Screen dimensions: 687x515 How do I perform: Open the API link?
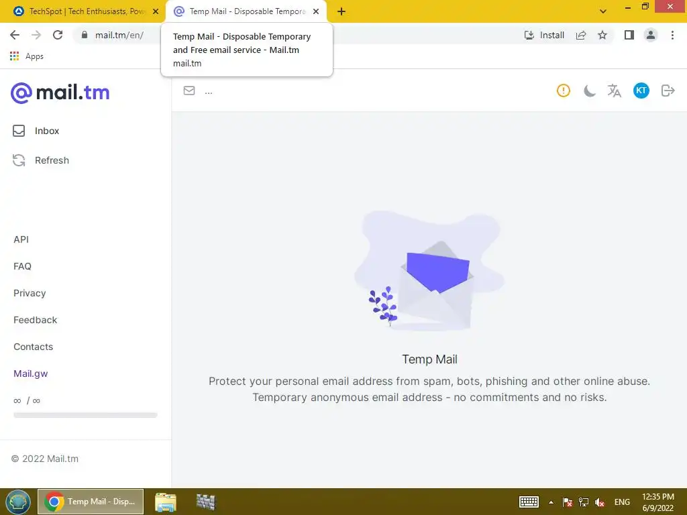[x=21, y=239]
